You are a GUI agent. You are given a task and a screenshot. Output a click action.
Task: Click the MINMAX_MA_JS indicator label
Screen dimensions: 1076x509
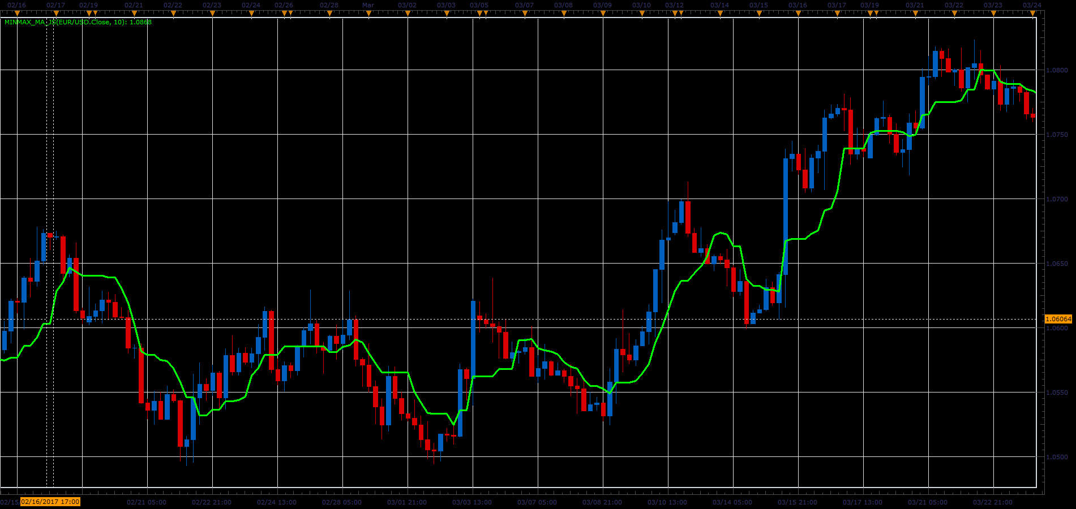(x=78, y=22)
